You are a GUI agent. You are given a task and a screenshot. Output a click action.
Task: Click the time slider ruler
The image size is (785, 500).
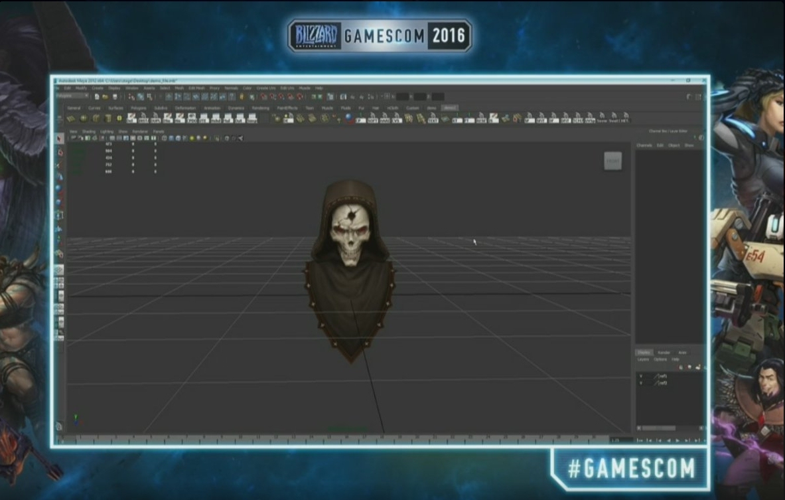tap(333, 440)
